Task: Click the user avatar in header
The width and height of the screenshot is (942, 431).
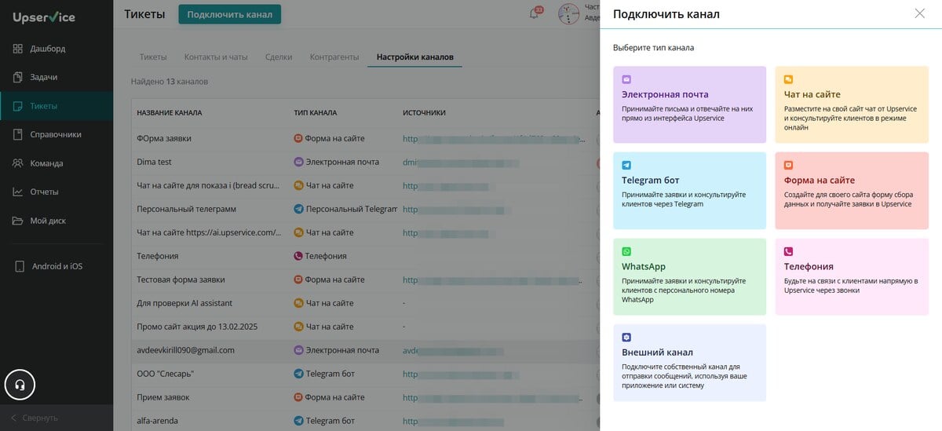Action: point(568,14)
